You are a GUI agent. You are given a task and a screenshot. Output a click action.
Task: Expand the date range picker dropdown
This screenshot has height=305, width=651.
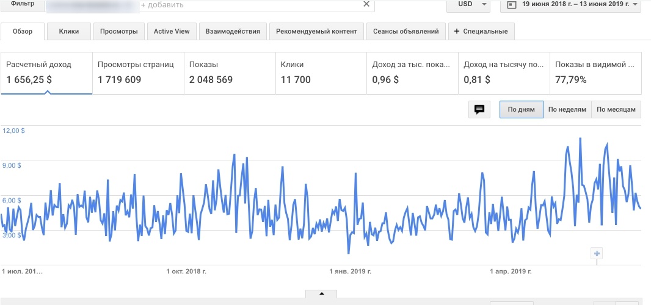click(x=636, y=5)
